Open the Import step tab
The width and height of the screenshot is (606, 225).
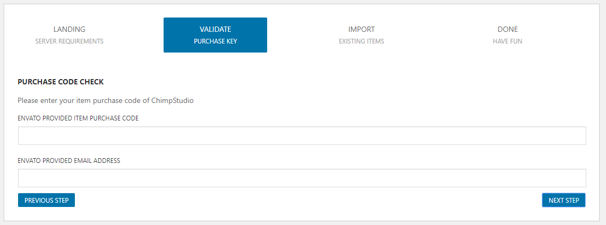pyautogui.click(x=361, y=34)
